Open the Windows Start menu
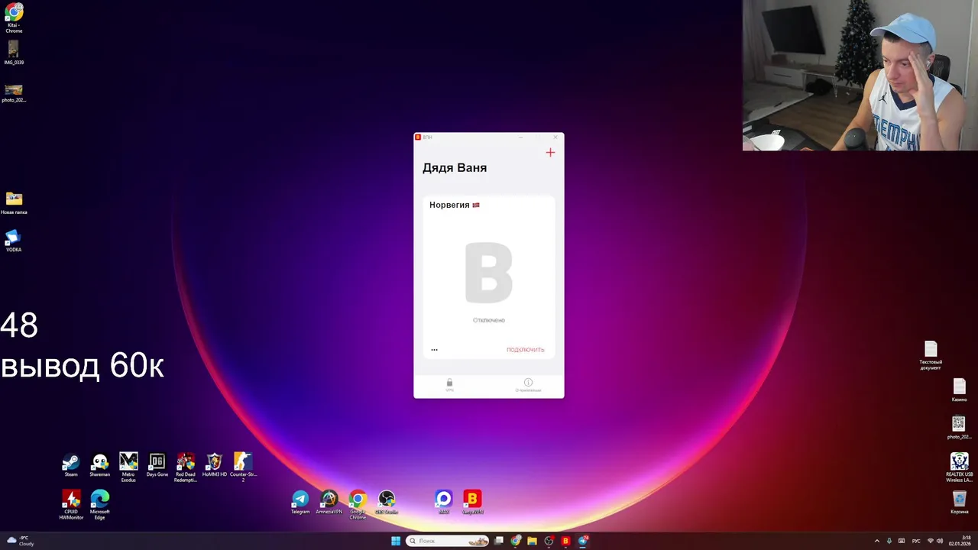 click(396, 541)
